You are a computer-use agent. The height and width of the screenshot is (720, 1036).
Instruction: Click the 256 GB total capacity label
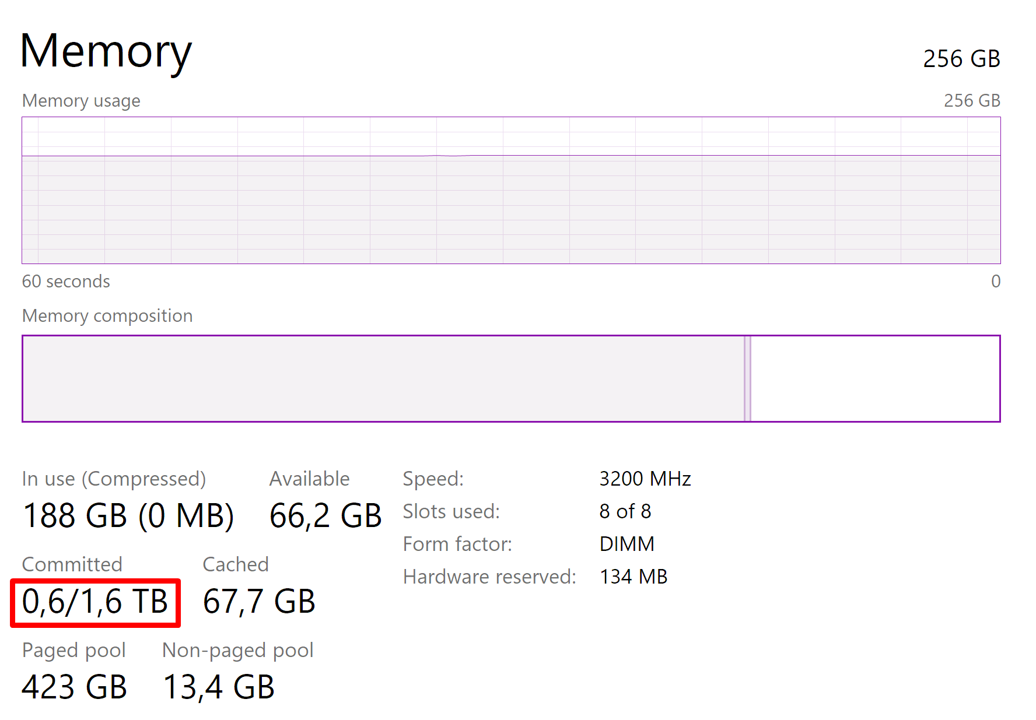961,59
